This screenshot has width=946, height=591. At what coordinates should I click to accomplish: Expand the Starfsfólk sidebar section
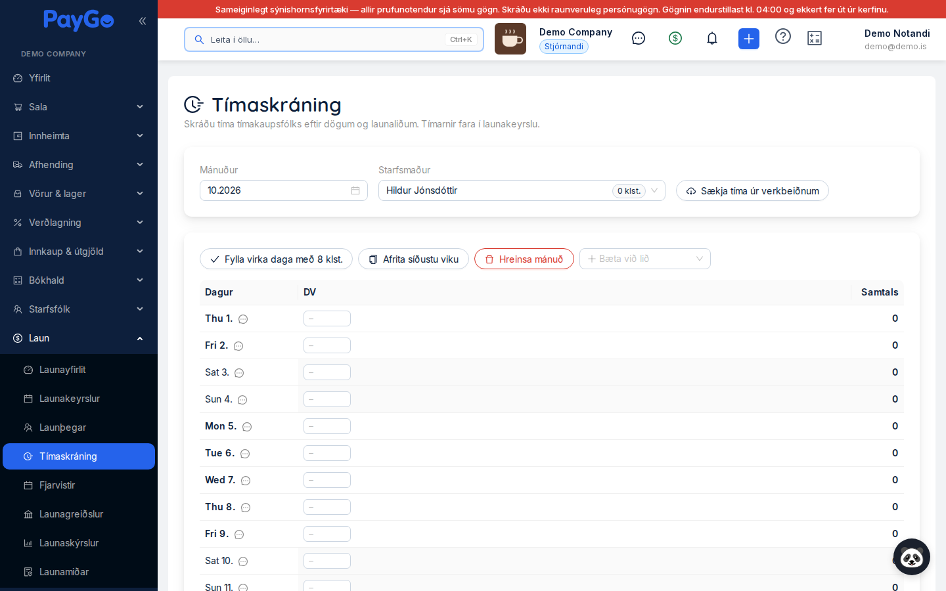[x=79, y=309]
